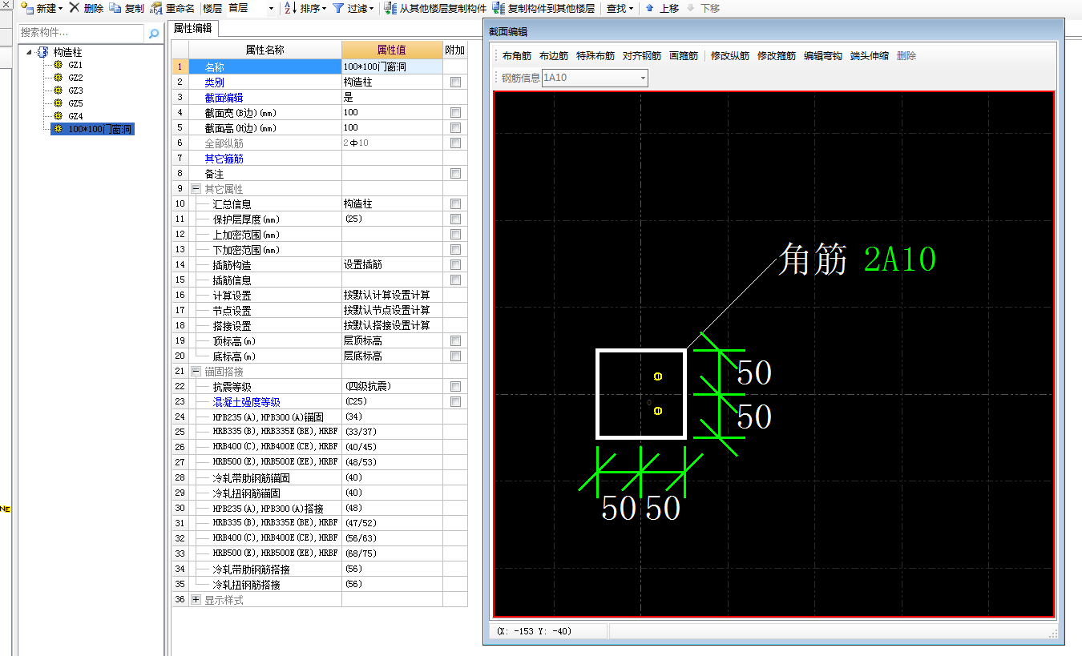Rename the component with 重命名
Screen dimensions: 1082x656
[x=173, y=8]
